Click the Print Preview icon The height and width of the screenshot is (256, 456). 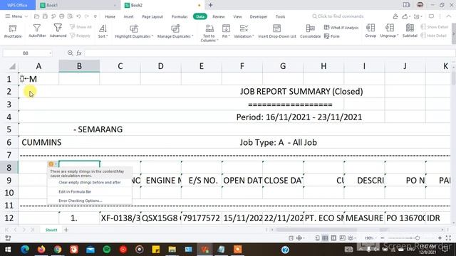(x=70, y=16)
